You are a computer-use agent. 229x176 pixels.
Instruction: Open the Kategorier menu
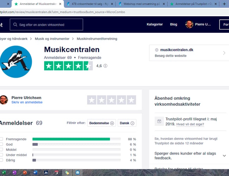coord(155,24)
